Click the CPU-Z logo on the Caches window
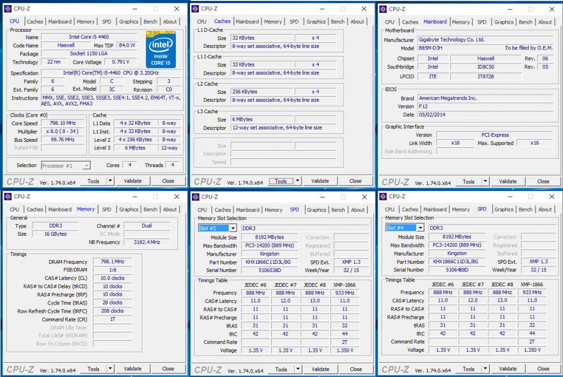 coord(207,181)
